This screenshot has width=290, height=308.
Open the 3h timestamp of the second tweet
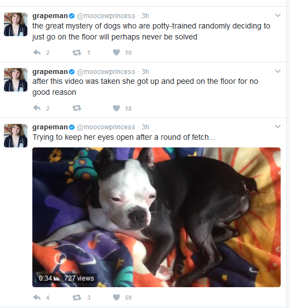[x=145, y=72]
